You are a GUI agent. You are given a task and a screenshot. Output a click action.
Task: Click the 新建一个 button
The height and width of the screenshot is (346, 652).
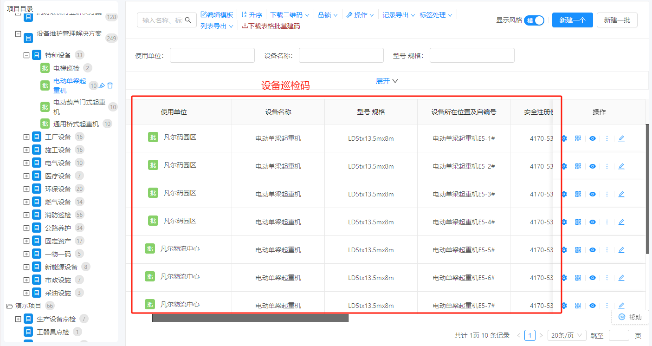(572, 20)
